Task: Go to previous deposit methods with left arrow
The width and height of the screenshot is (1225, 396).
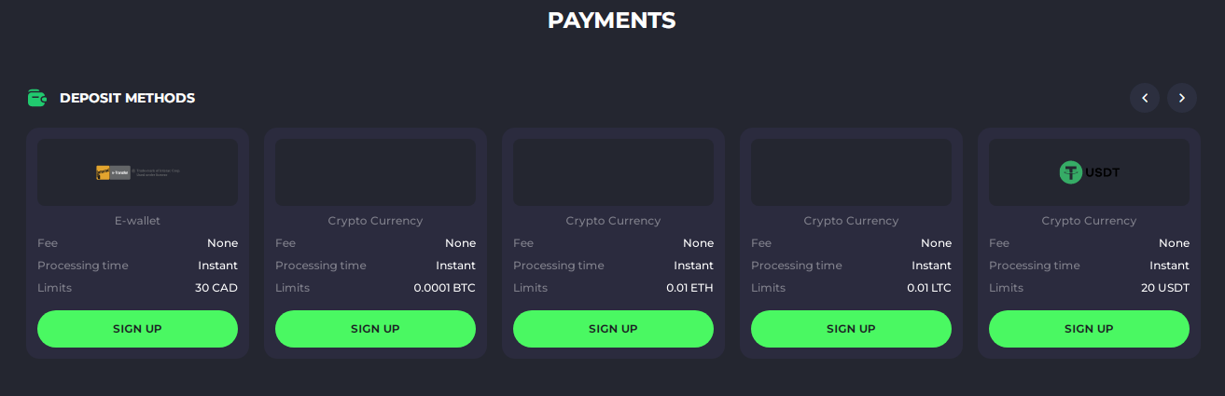Action: point(1145,98)
